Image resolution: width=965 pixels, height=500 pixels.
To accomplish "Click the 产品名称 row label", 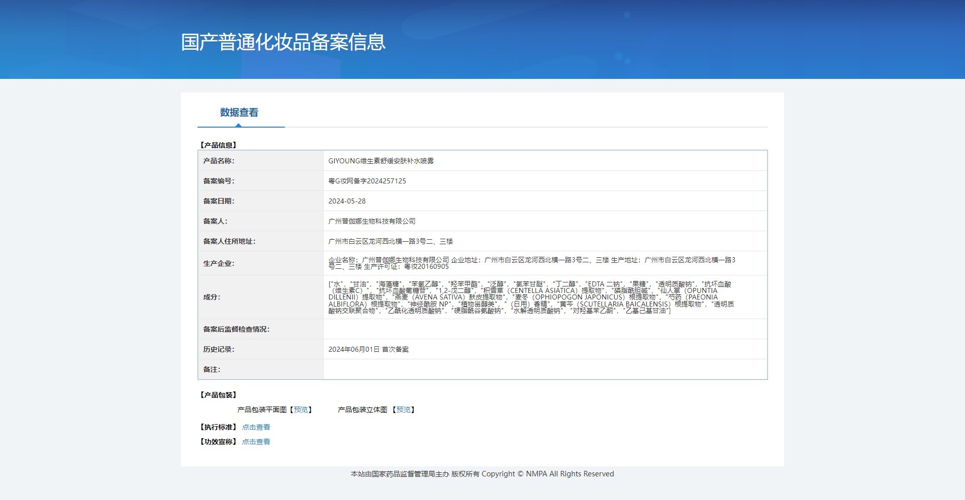I will click(219, 161).
